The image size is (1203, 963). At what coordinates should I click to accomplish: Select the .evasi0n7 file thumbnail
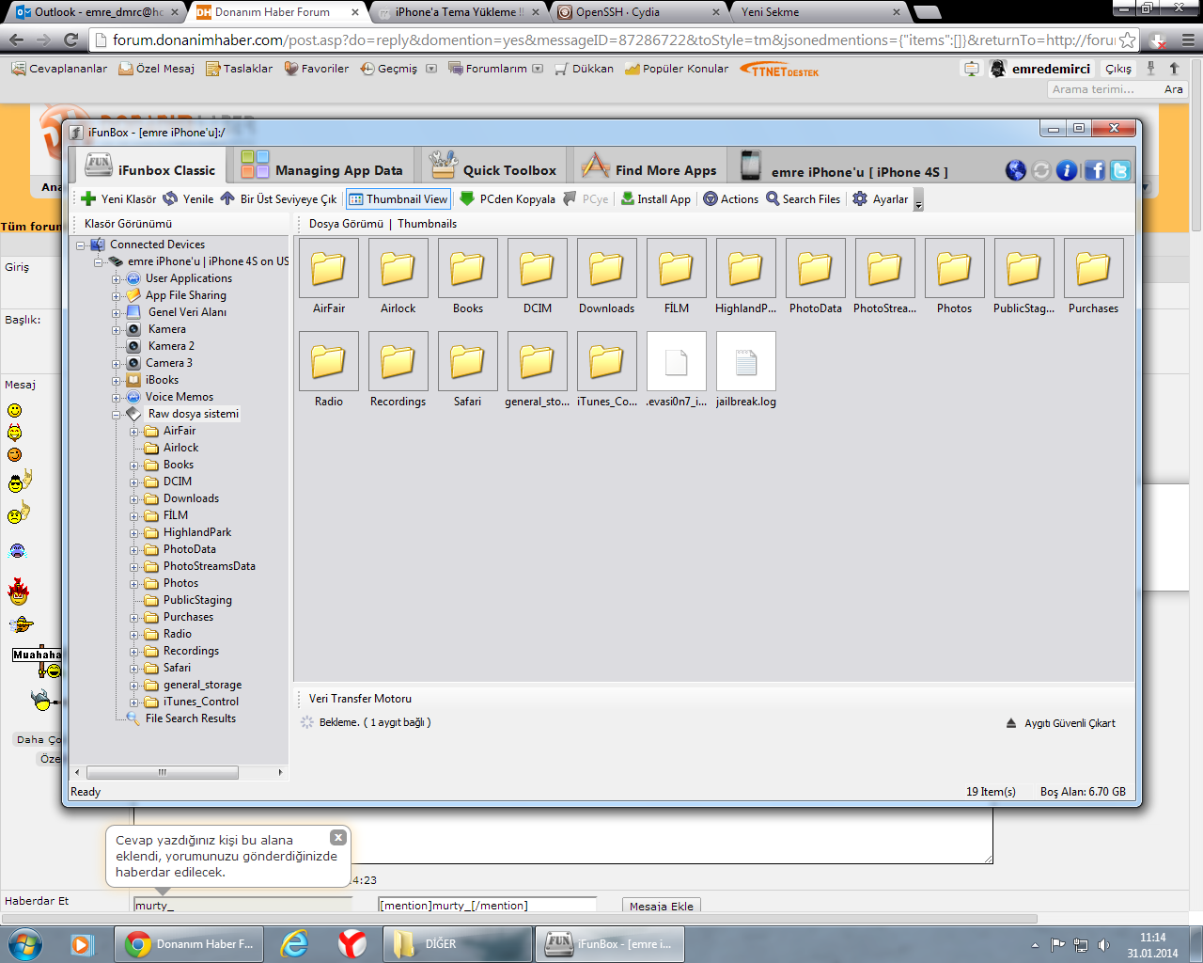[677, 370]
